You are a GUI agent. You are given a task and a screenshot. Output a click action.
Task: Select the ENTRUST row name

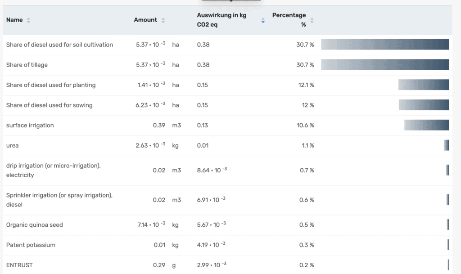coord(19,265)
